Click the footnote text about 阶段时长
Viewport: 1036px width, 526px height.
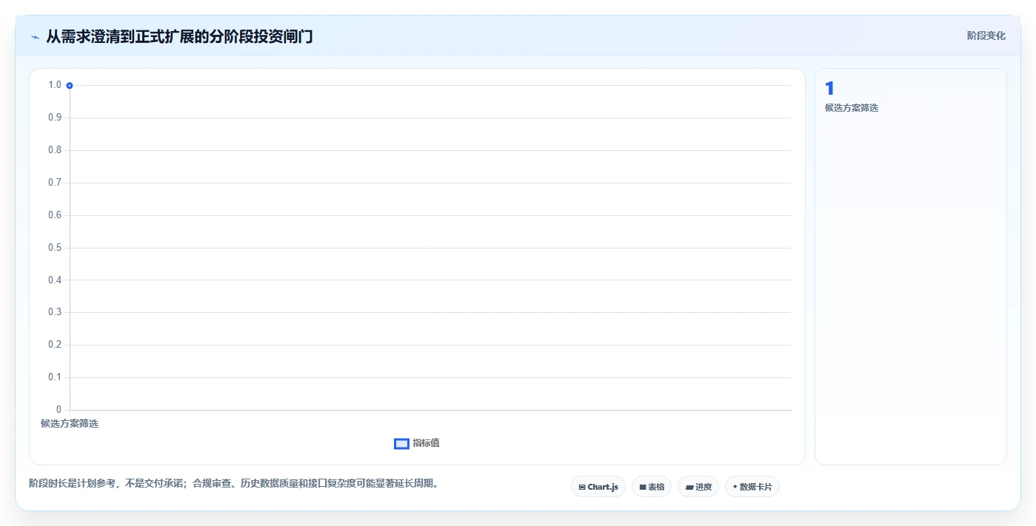pyautogui.click(x=234, y=484)
